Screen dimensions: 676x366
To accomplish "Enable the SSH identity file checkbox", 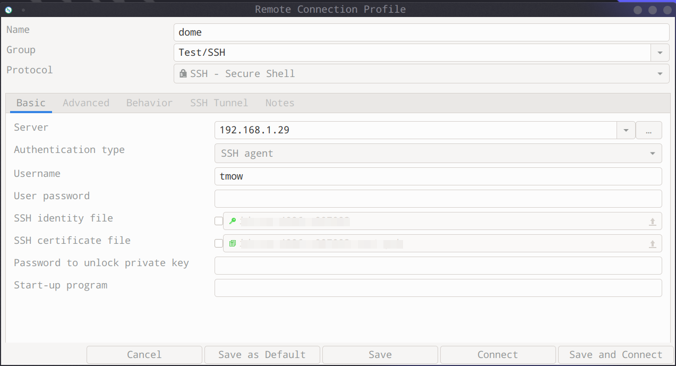I will [x=219, y=222].
